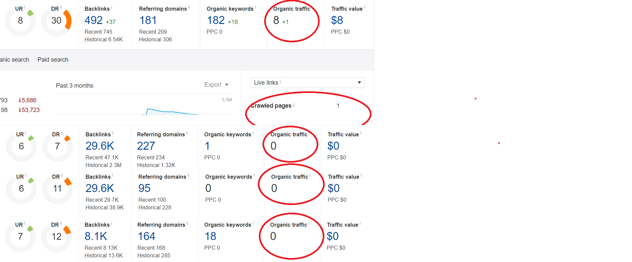Click info icon beside top Traffic value
This screenshot has width=632, height=262.
coord(364,7)
